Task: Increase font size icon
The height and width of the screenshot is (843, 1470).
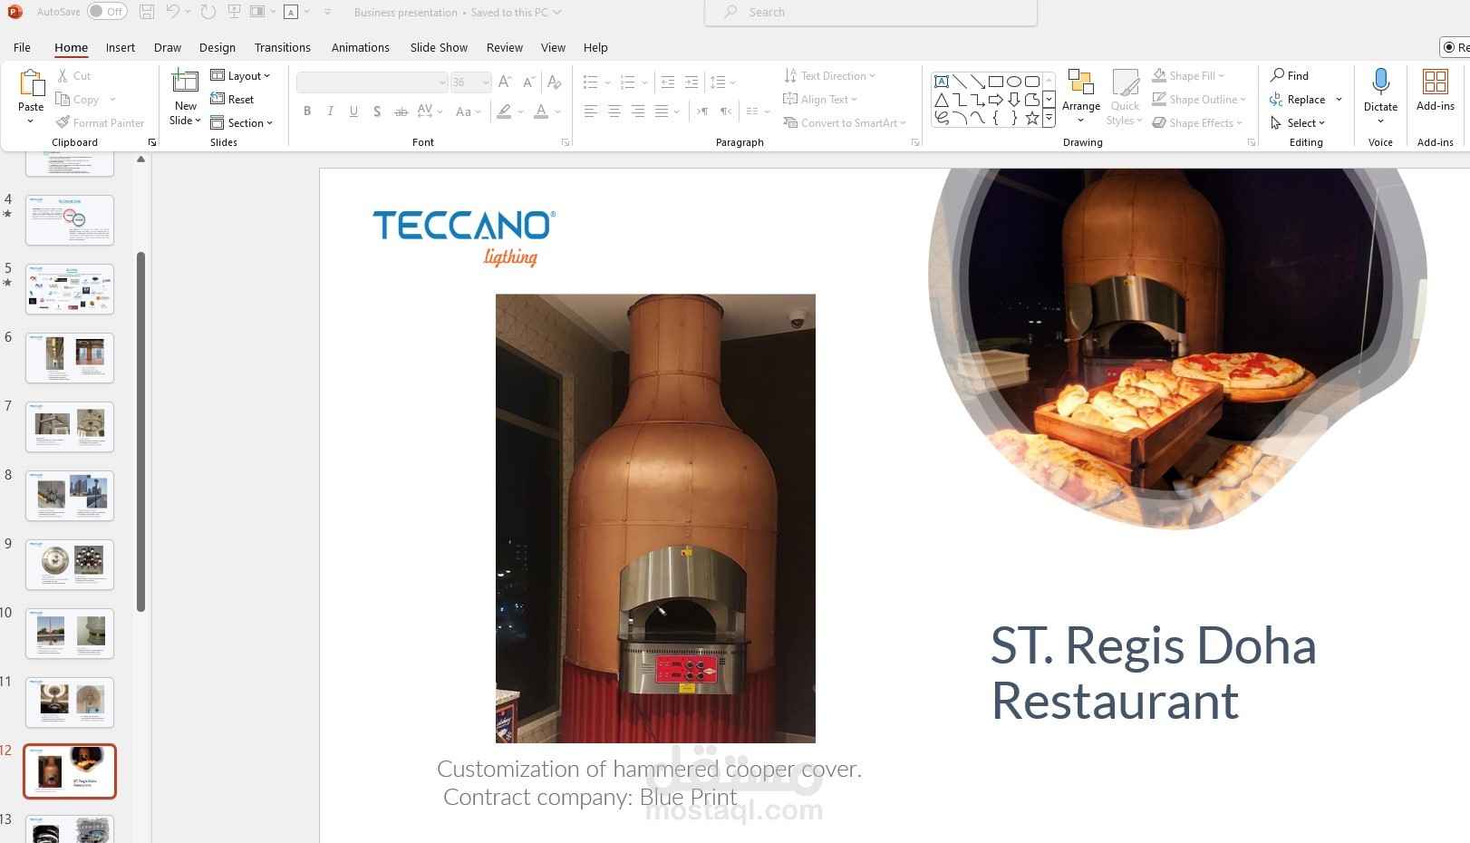Action: click(x=505, y=82)
